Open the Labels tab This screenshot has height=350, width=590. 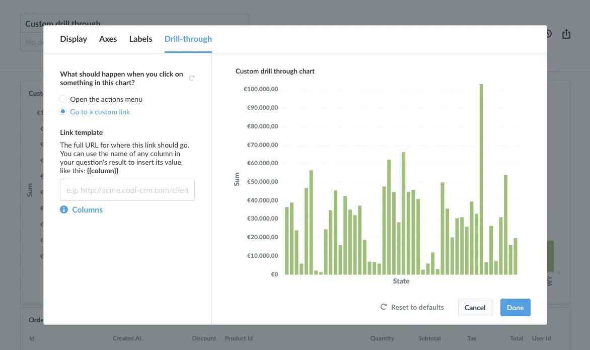[x=141, y=39]
